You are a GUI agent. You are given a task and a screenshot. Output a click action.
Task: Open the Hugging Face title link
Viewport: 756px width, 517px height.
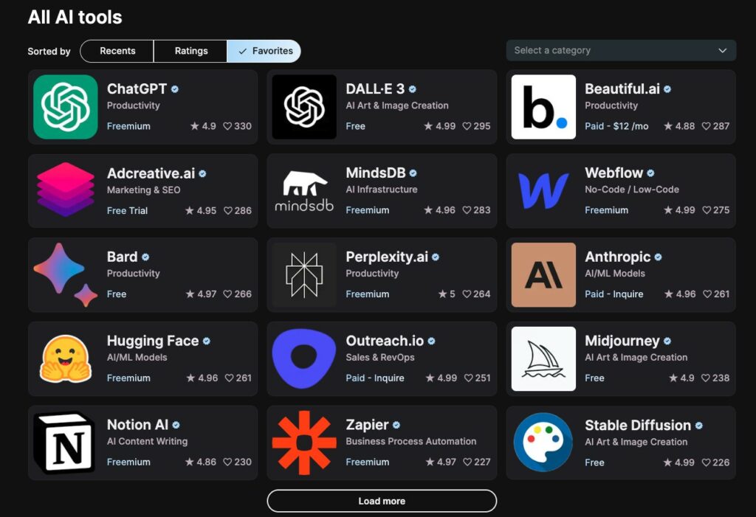point(153,341)
